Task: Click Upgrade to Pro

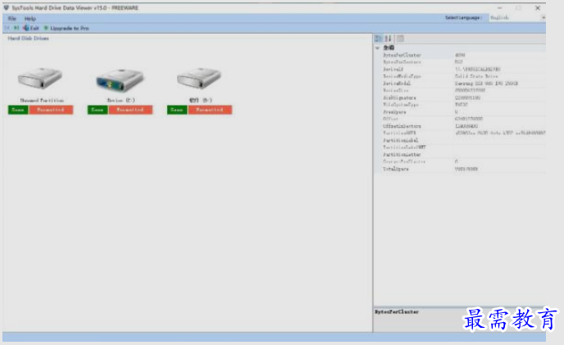Action: pyautogui.click(x=66, y=28)
